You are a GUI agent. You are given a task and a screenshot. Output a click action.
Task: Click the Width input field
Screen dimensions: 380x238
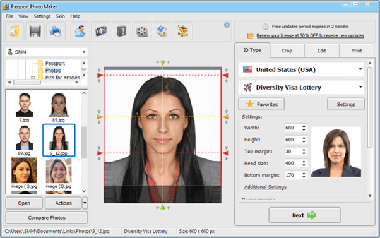click(x=293, y=128)
